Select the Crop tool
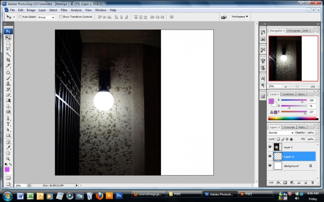Viewport: 324px width, 202px height. tap(8, 60)
